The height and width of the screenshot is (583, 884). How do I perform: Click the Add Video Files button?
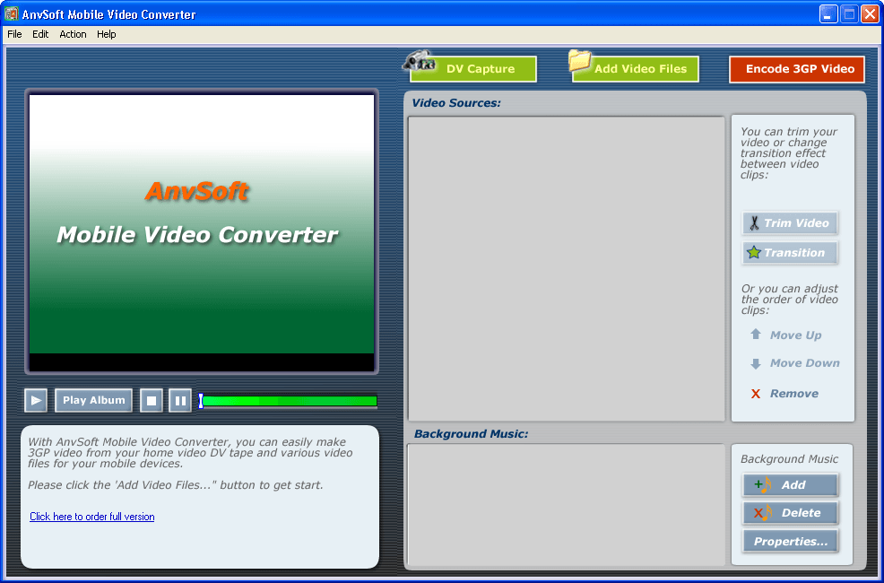coord(636,69)
